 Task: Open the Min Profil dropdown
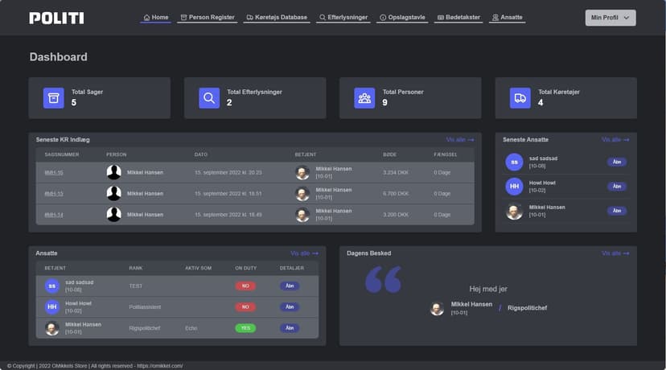click(610, 18)
